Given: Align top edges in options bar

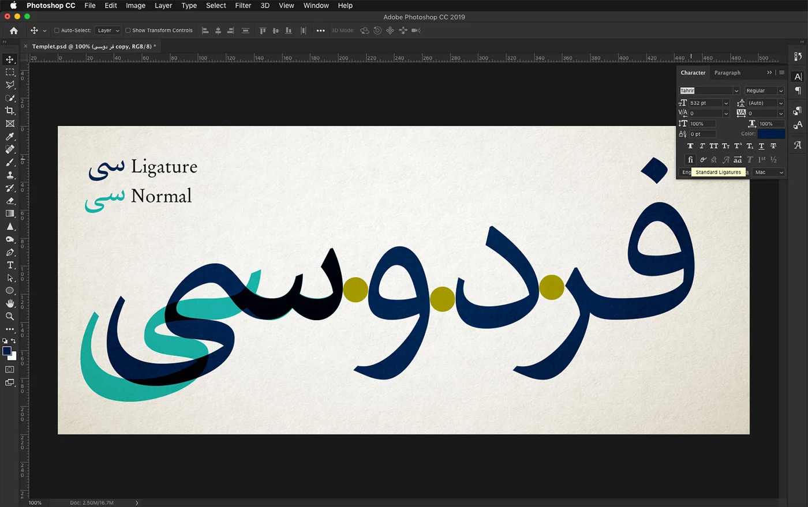Looking at the screenshot, I should click(x=263, y=31).
